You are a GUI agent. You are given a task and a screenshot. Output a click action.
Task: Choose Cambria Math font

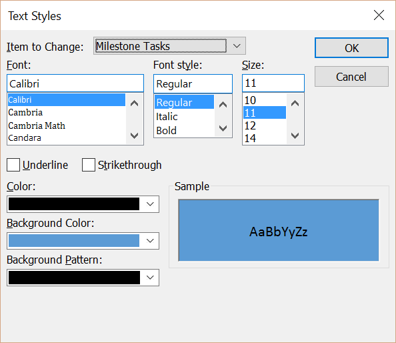[67, 125]
